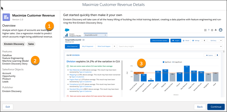
Task: Open the app launcher grid icon
Action: [205, 30]
